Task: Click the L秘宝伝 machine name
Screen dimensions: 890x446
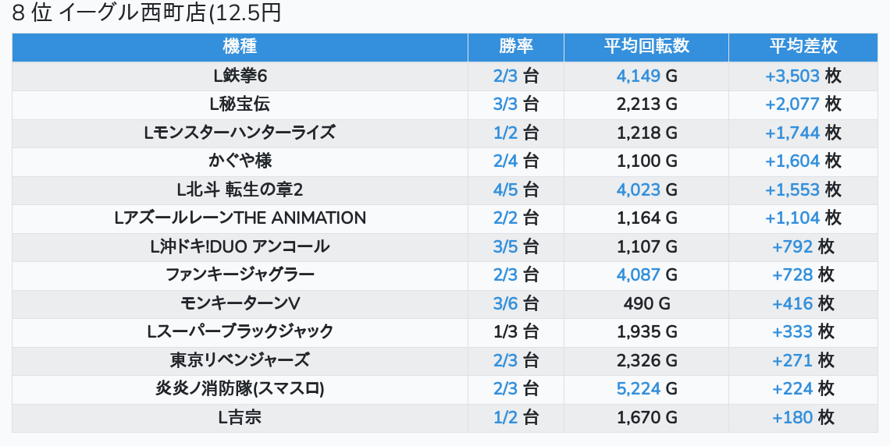Action: click(240, 104)
